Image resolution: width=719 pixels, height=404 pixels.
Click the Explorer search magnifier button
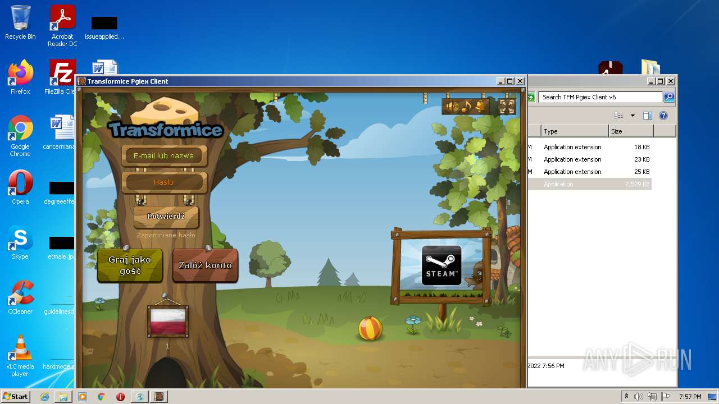coord(668,97)
